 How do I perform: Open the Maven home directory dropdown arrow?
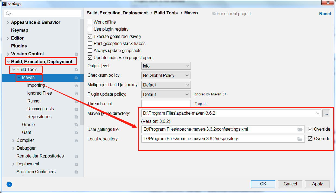pos(318,113)
